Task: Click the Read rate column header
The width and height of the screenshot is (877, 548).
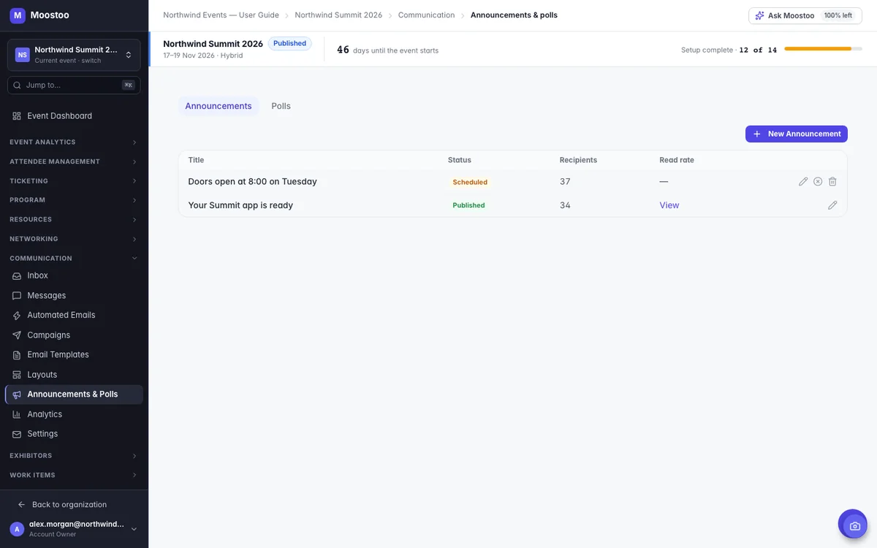Action: 677,160
